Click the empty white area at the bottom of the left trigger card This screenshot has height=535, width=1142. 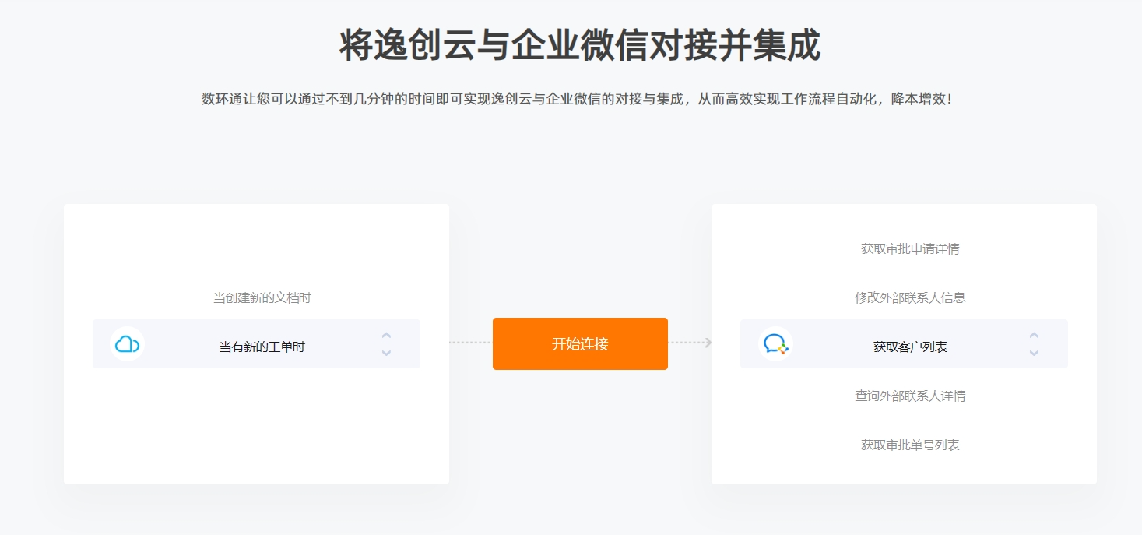point(256,428)
